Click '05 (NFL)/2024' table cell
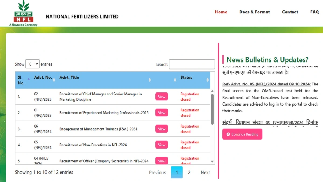 tap(43, 145)
